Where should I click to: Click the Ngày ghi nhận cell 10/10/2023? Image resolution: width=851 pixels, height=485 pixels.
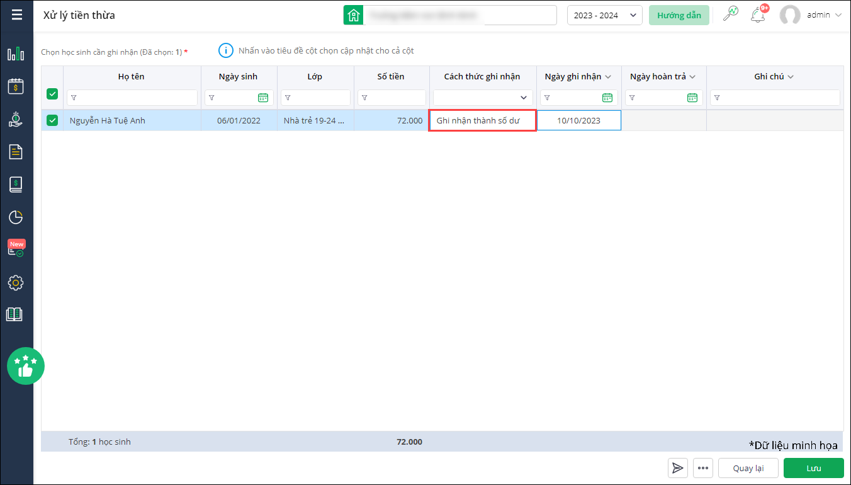point(579,120)
